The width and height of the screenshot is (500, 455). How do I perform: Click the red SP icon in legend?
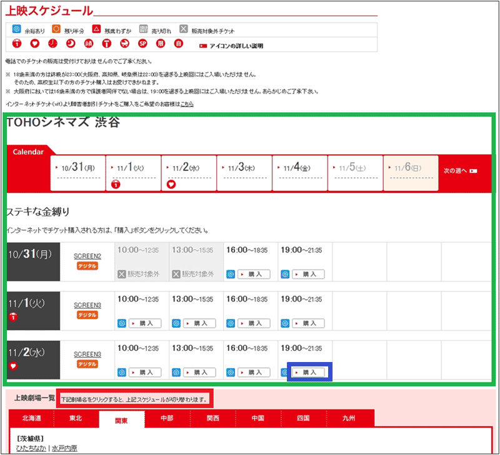click(142, 44)
